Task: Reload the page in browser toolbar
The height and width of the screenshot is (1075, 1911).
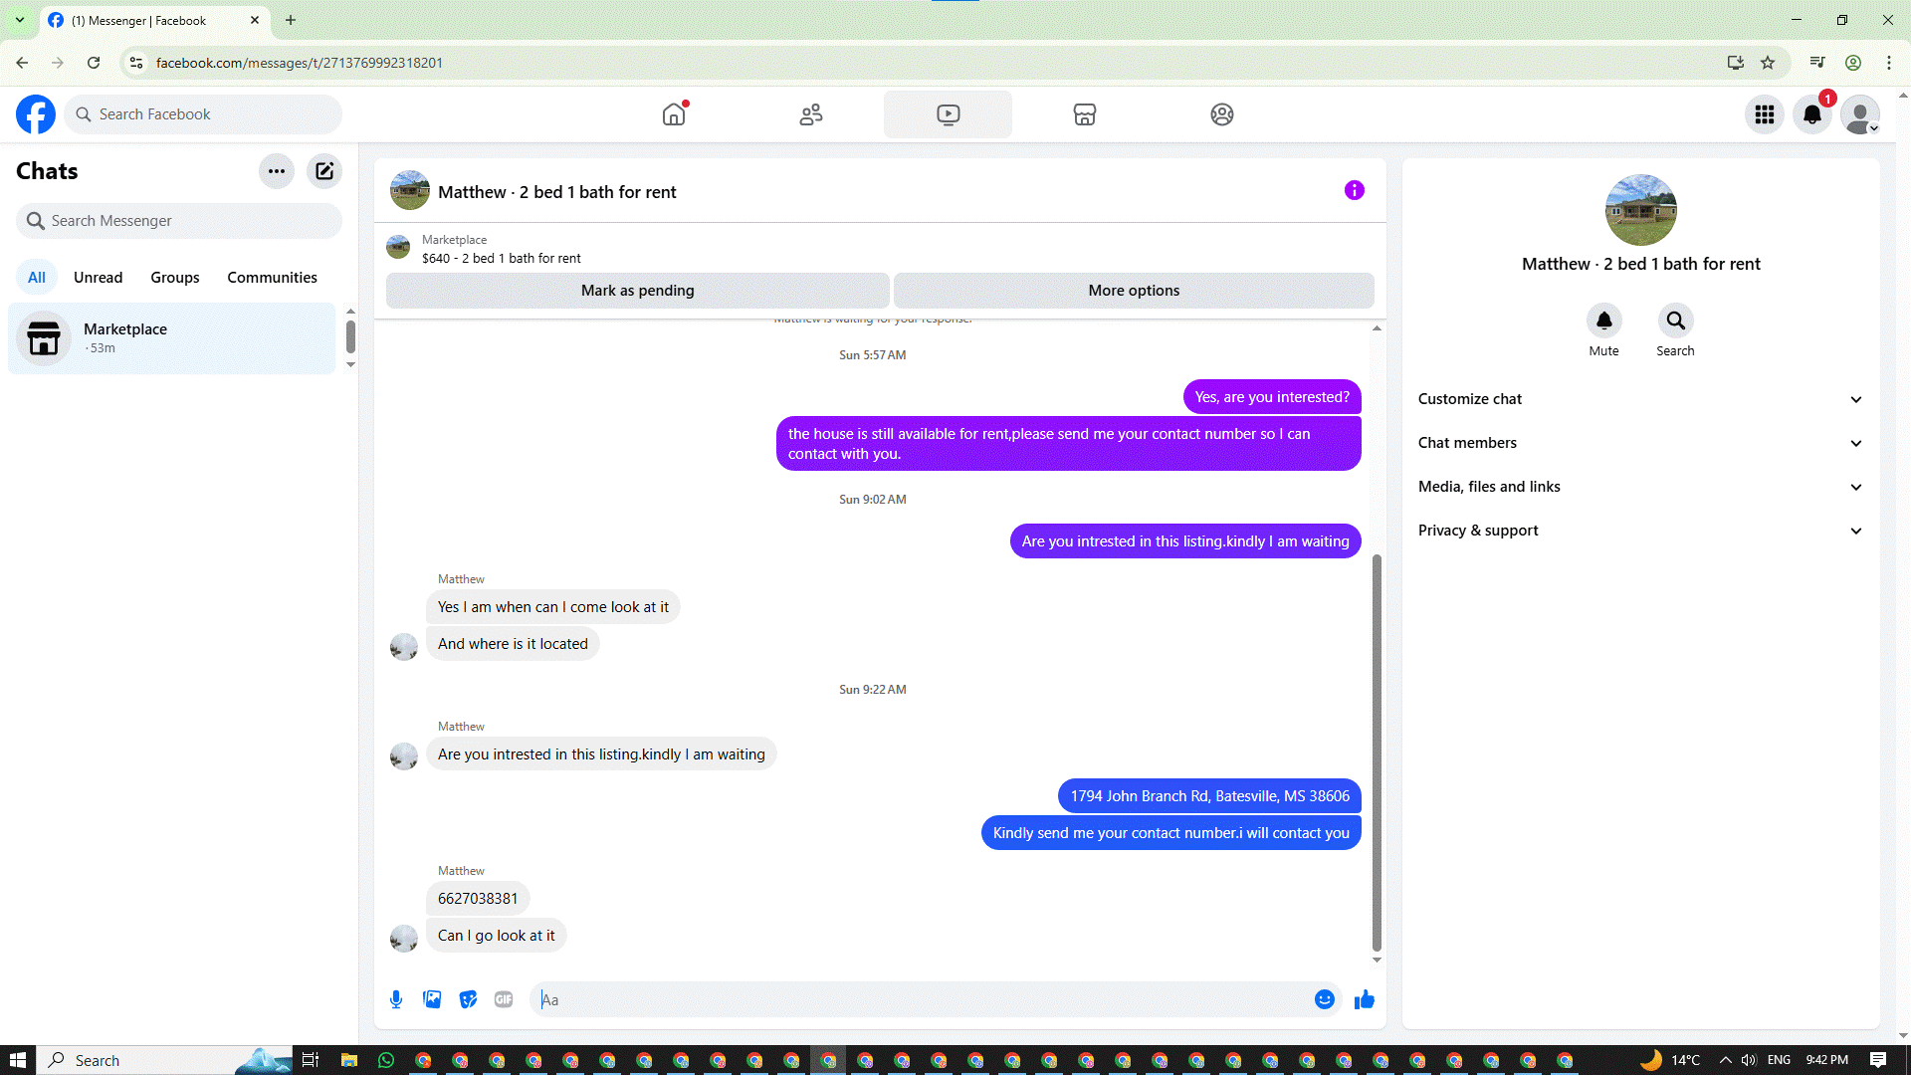Action: 94,63
